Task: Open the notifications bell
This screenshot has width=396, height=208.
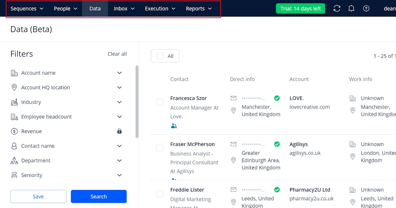Action: pos(351,8)
